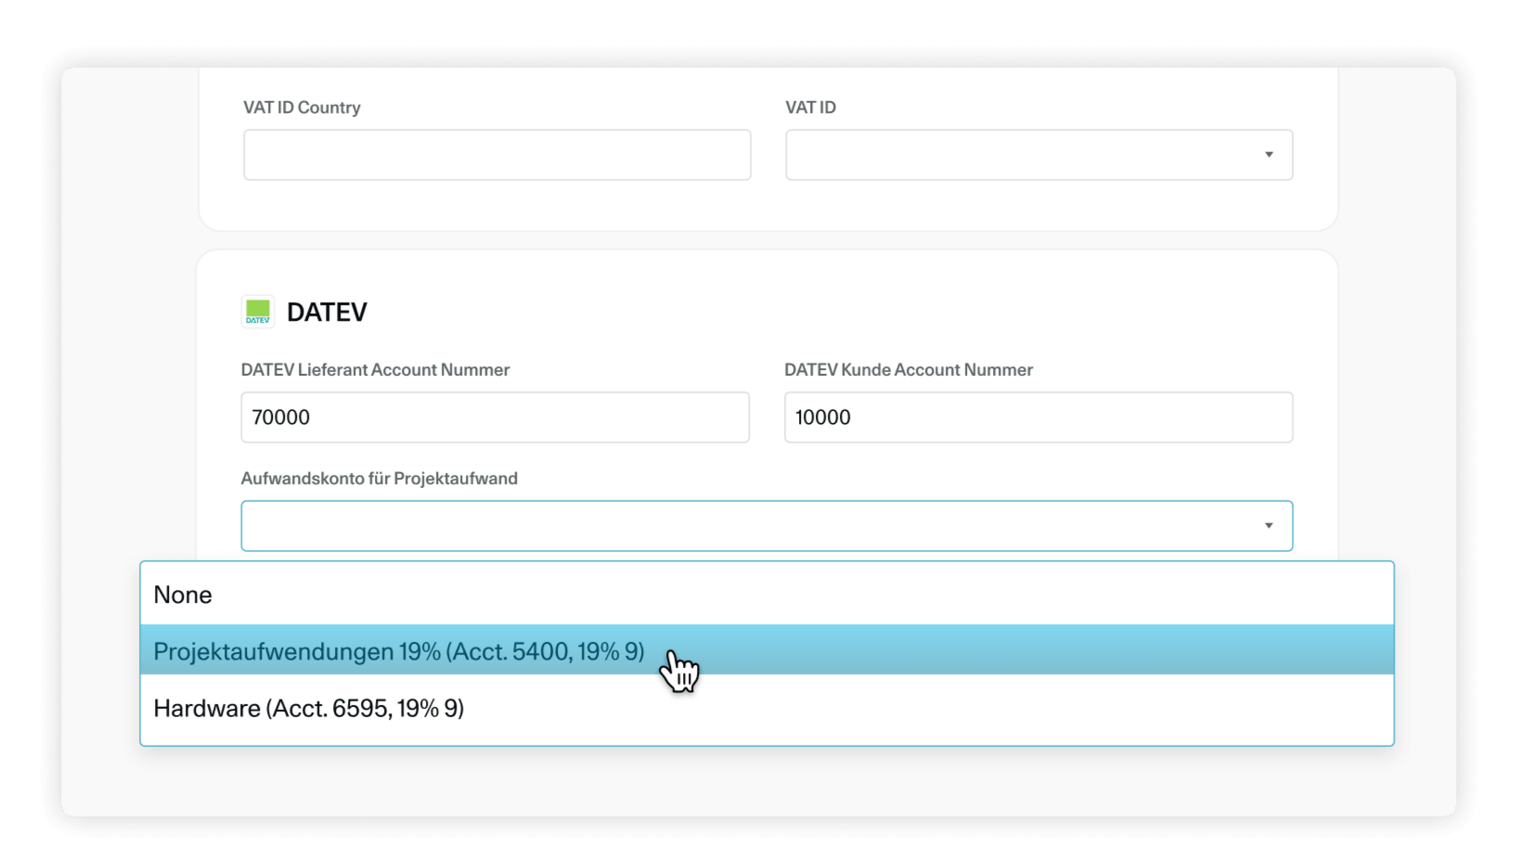Click the VAT ID Country label
The width and height of the screenshot is (1521, 848).
[302, 108]
